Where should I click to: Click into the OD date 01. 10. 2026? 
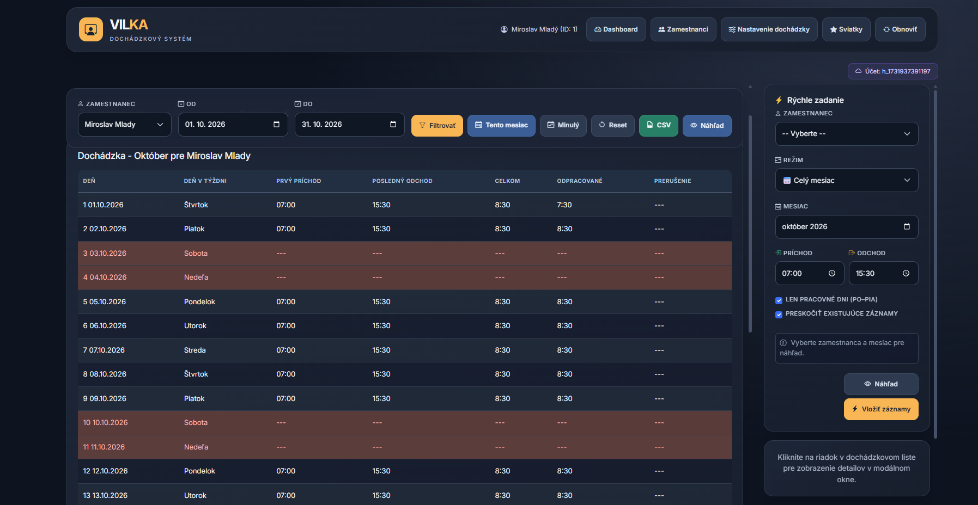(x=205, y=125)
